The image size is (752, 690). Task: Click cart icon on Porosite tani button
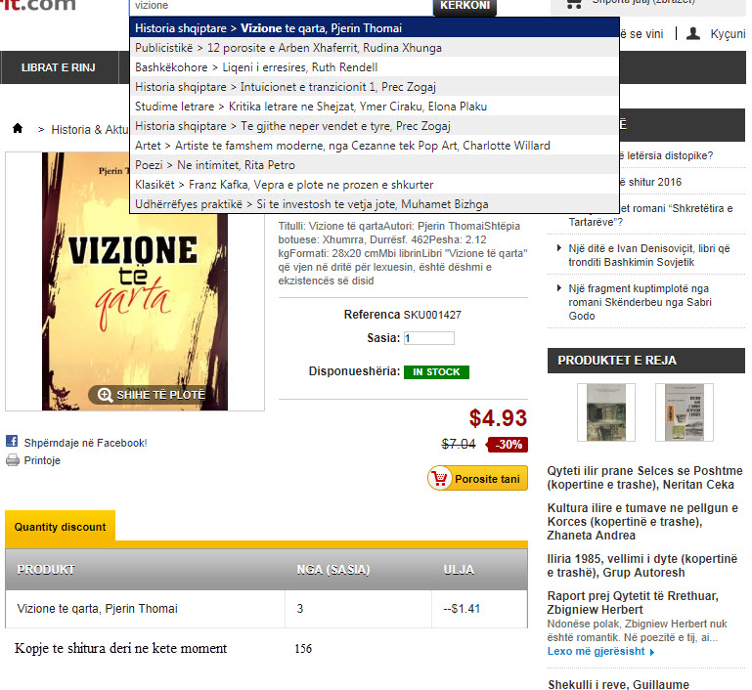(439, 478)
